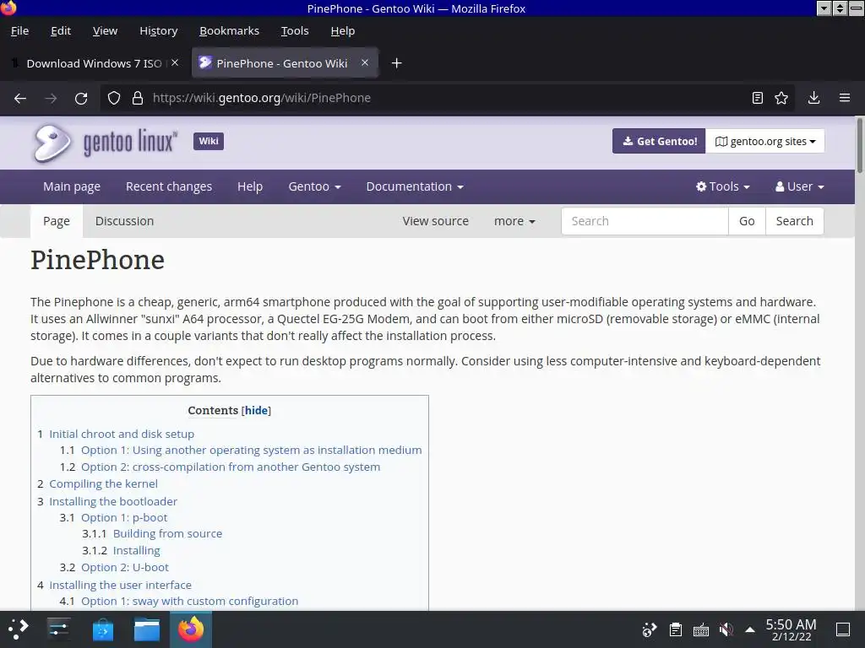Viewport: 865px width, 648px height.
Task: Go to wiki Main page
Action: (72, 186)
